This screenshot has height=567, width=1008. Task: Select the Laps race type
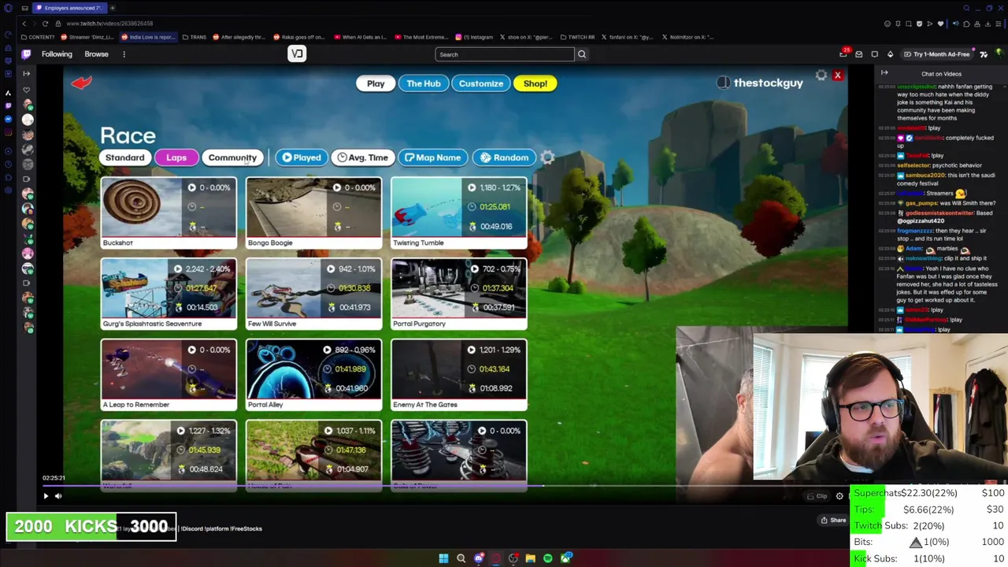176,157
